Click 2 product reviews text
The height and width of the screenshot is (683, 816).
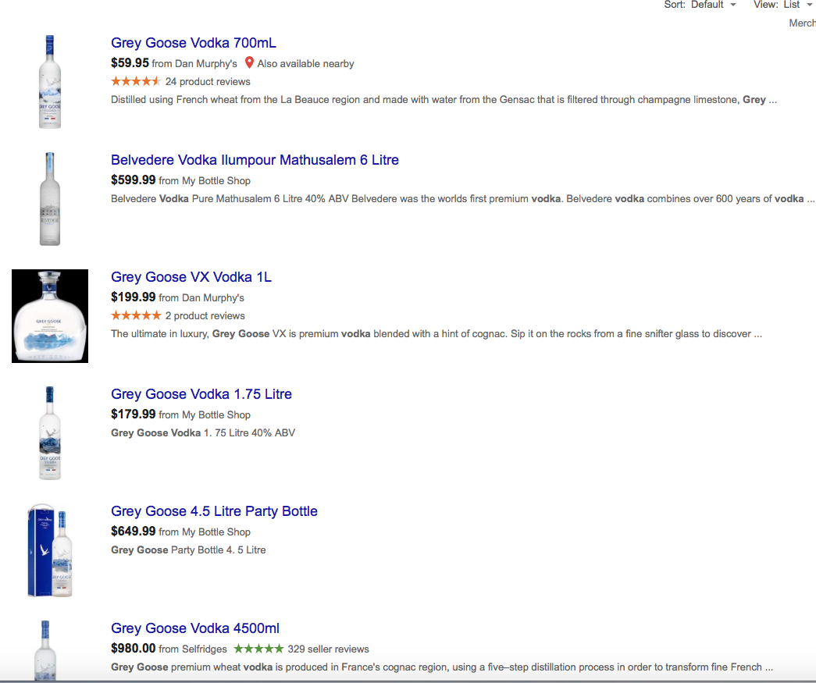(205, 316)
